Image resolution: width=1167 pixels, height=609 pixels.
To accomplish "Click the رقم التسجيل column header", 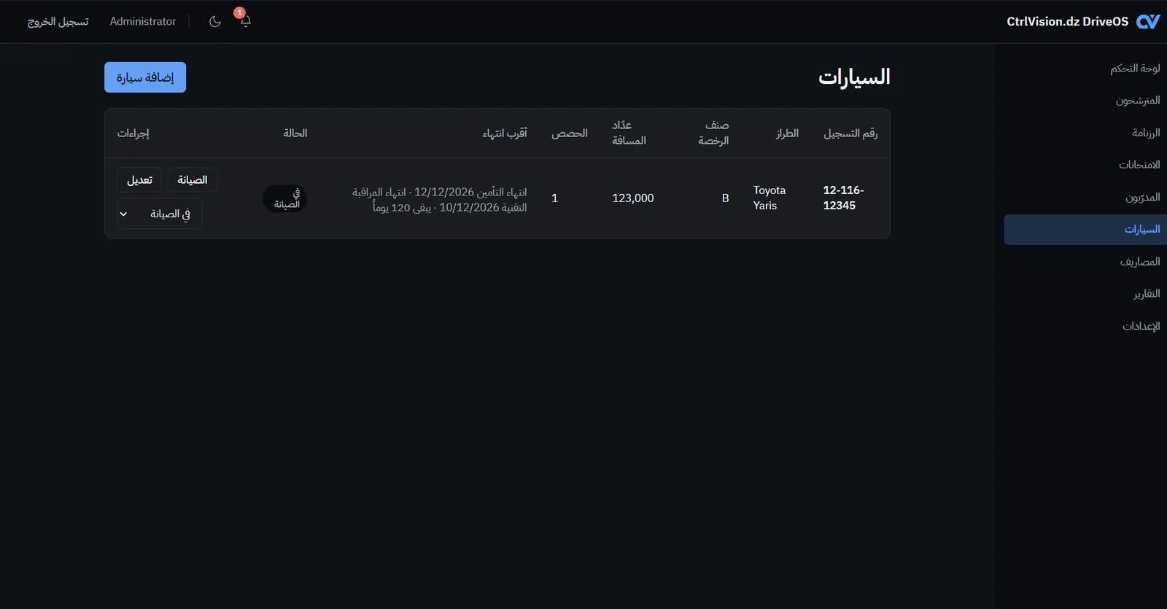I will [850, 133].
